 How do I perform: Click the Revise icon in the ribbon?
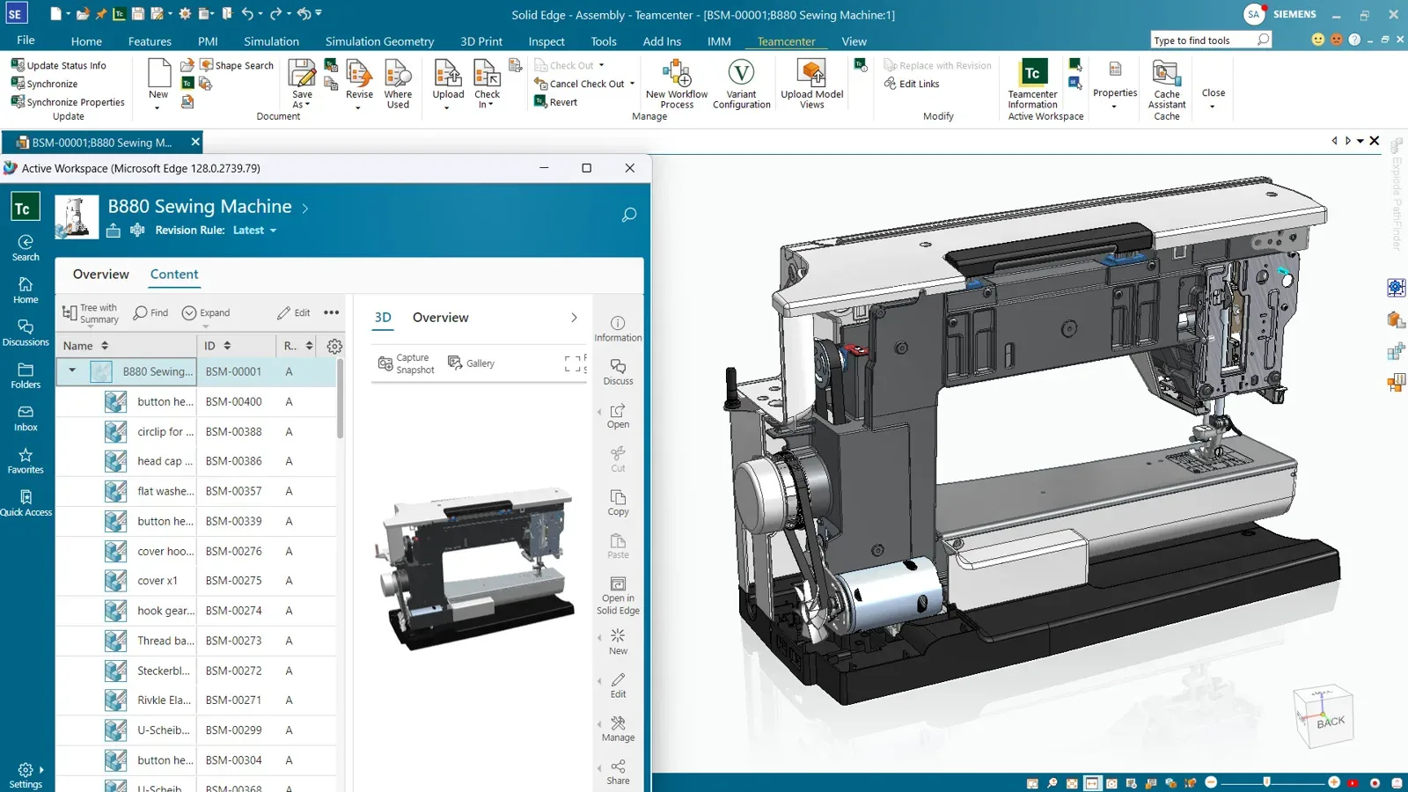(359, 74)
